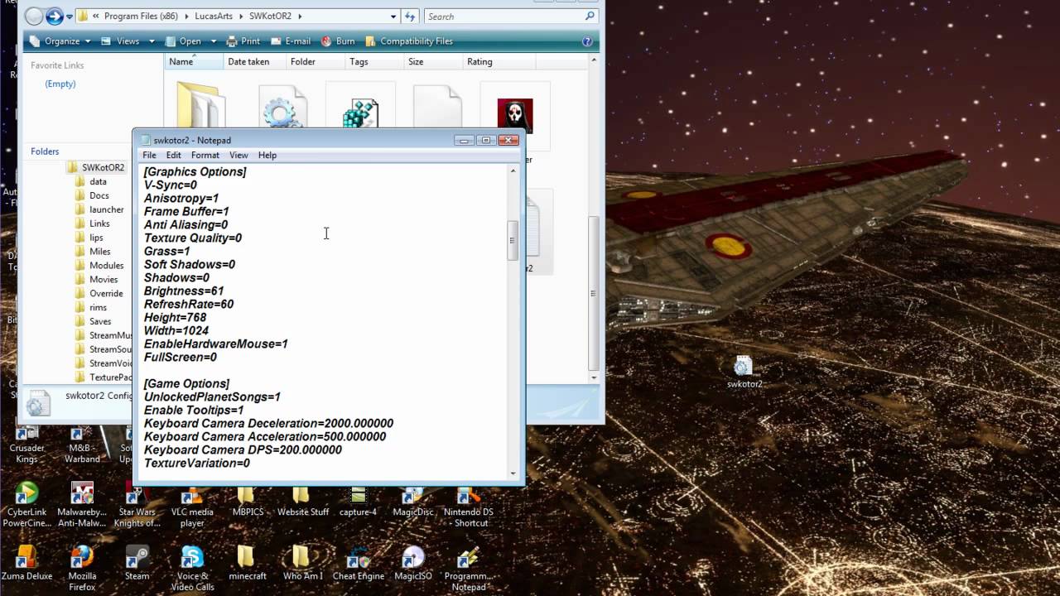The width and height of the screenshot is (1060, 596).
Task: Open the Notepad File menu
Action: [x=149, y=155]
